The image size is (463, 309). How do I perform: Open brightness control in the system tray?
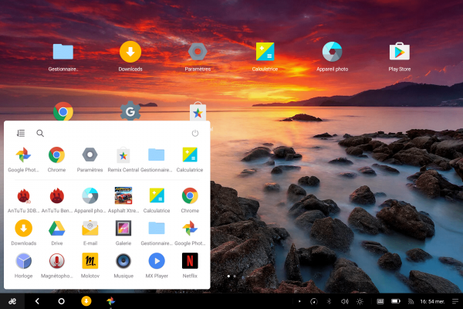(360, 301)
